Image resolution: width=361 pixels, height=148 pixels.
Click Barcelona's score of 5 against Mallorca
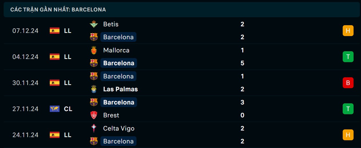tap(242, 63)
